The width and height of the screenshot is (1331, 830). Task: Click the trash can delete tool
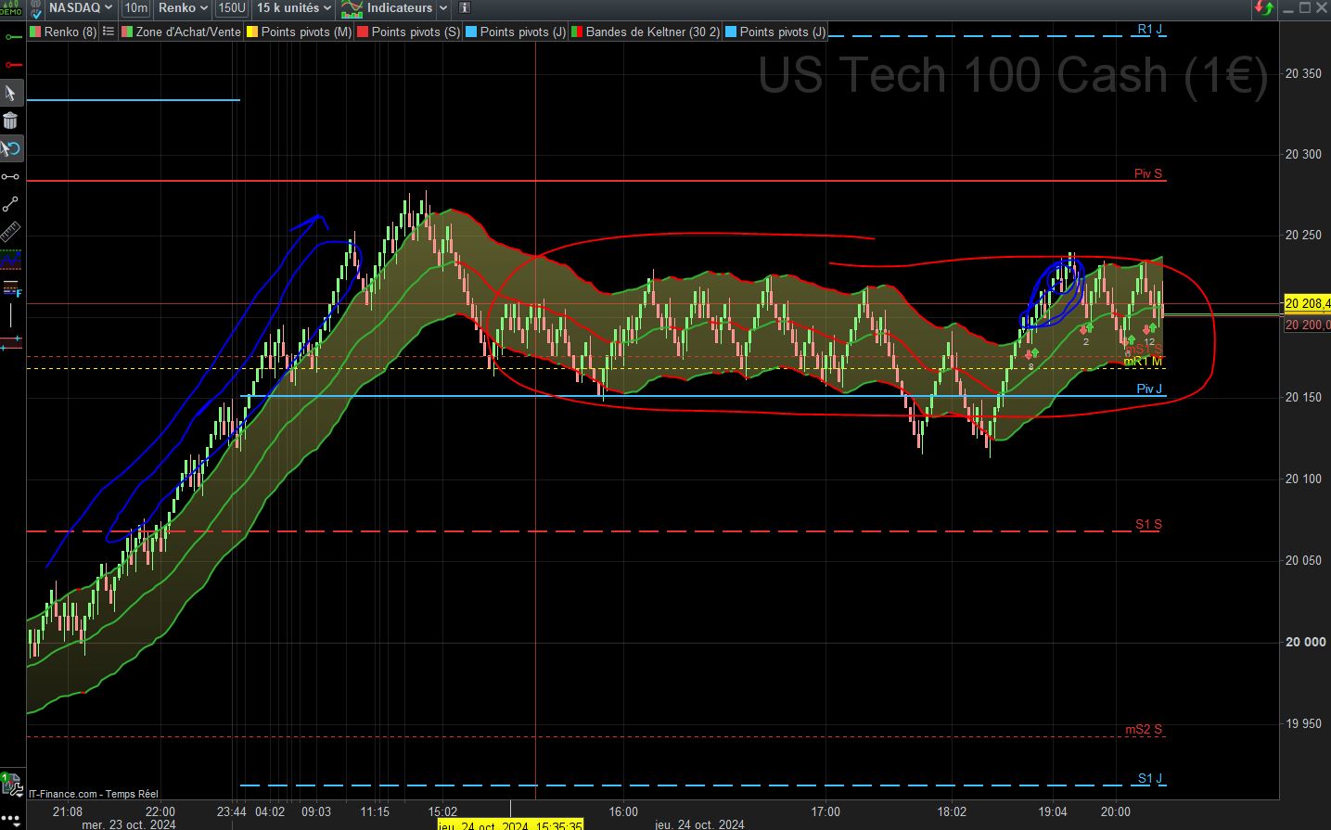tap(11, 121)
